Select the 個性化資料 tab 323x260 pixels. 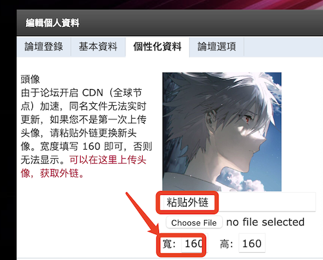158,47
